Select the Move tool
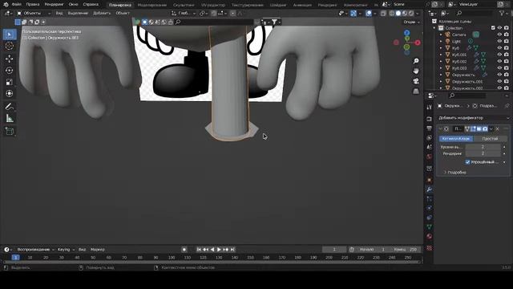This screenshot has height=289, width=513. coord(10,59)
